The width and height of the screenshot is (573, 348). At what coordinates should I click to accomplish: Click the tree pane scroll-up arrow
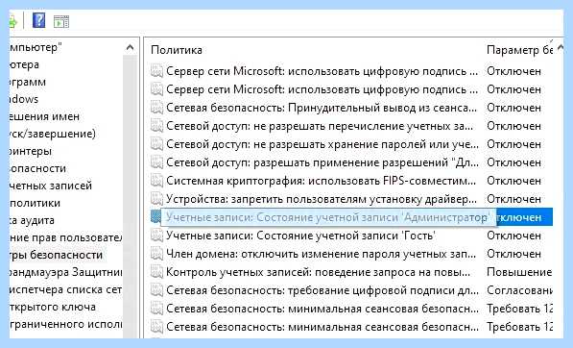click(x=130, y=47)
